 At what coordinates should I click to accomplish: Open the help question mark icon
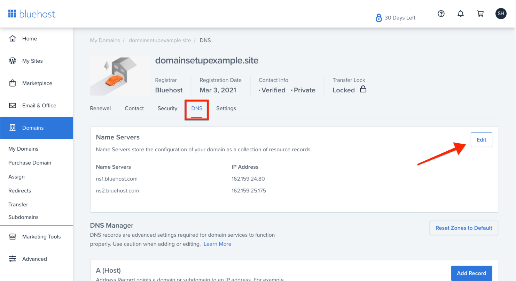[x=441, y=14]
